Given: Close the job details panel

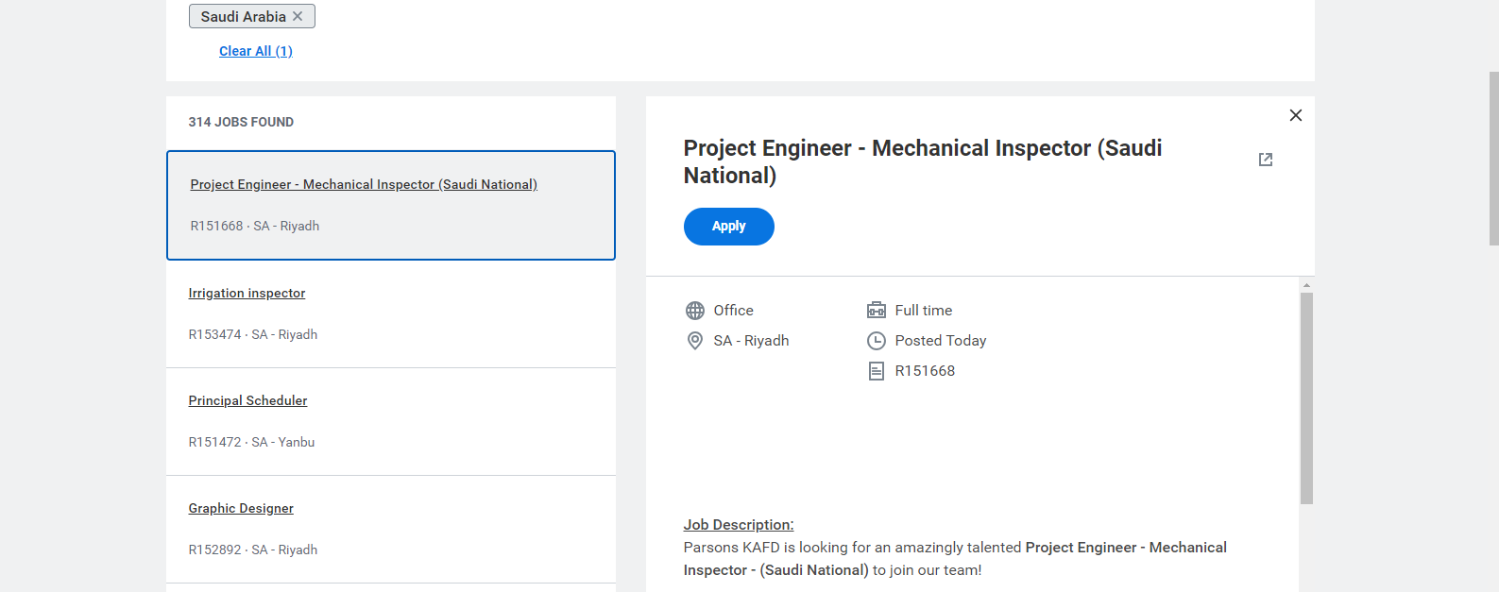Looking at the screenshot, I should pyautogui.click(x=1295, y=115).
